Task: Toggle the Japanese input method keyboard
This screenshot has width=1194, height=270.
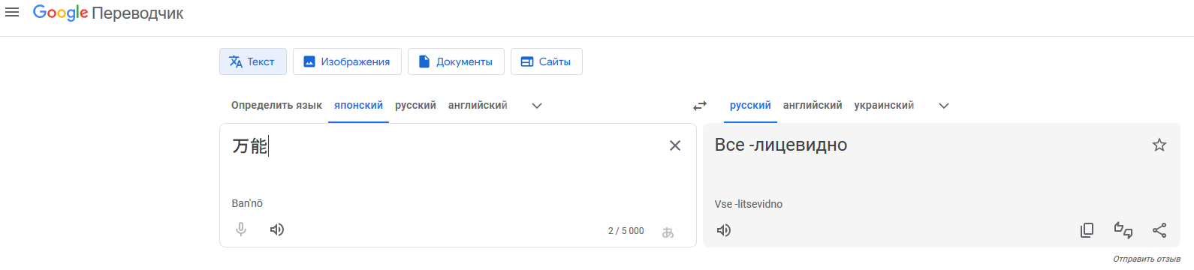Action: coord(668,232)
